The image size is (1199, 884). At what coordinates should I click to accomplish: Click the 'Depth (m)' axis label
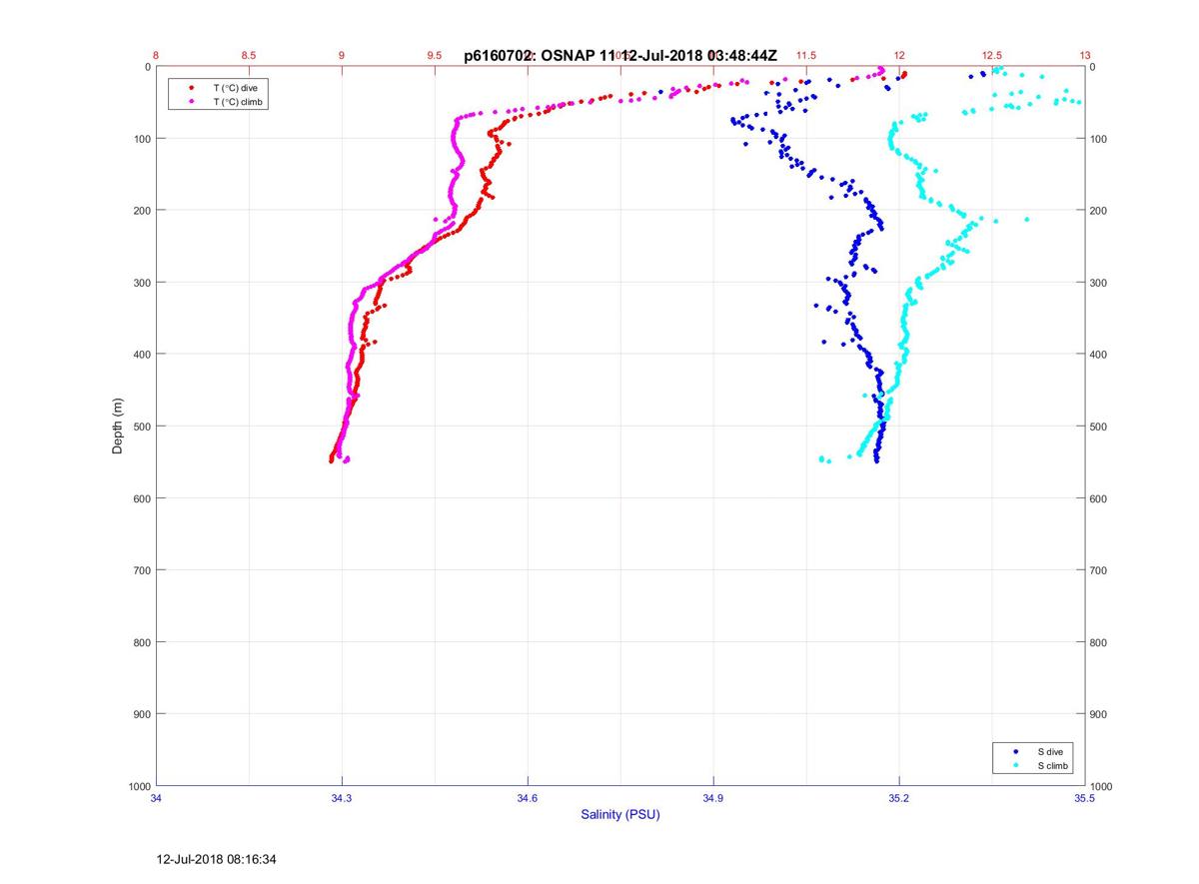coord(117,427)
